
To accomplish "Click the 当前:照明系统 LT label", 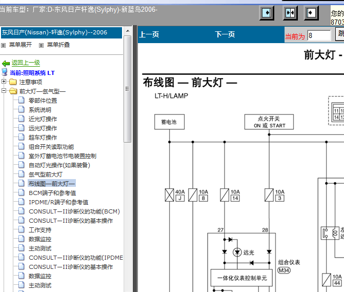I will click(x=32, y=73).
